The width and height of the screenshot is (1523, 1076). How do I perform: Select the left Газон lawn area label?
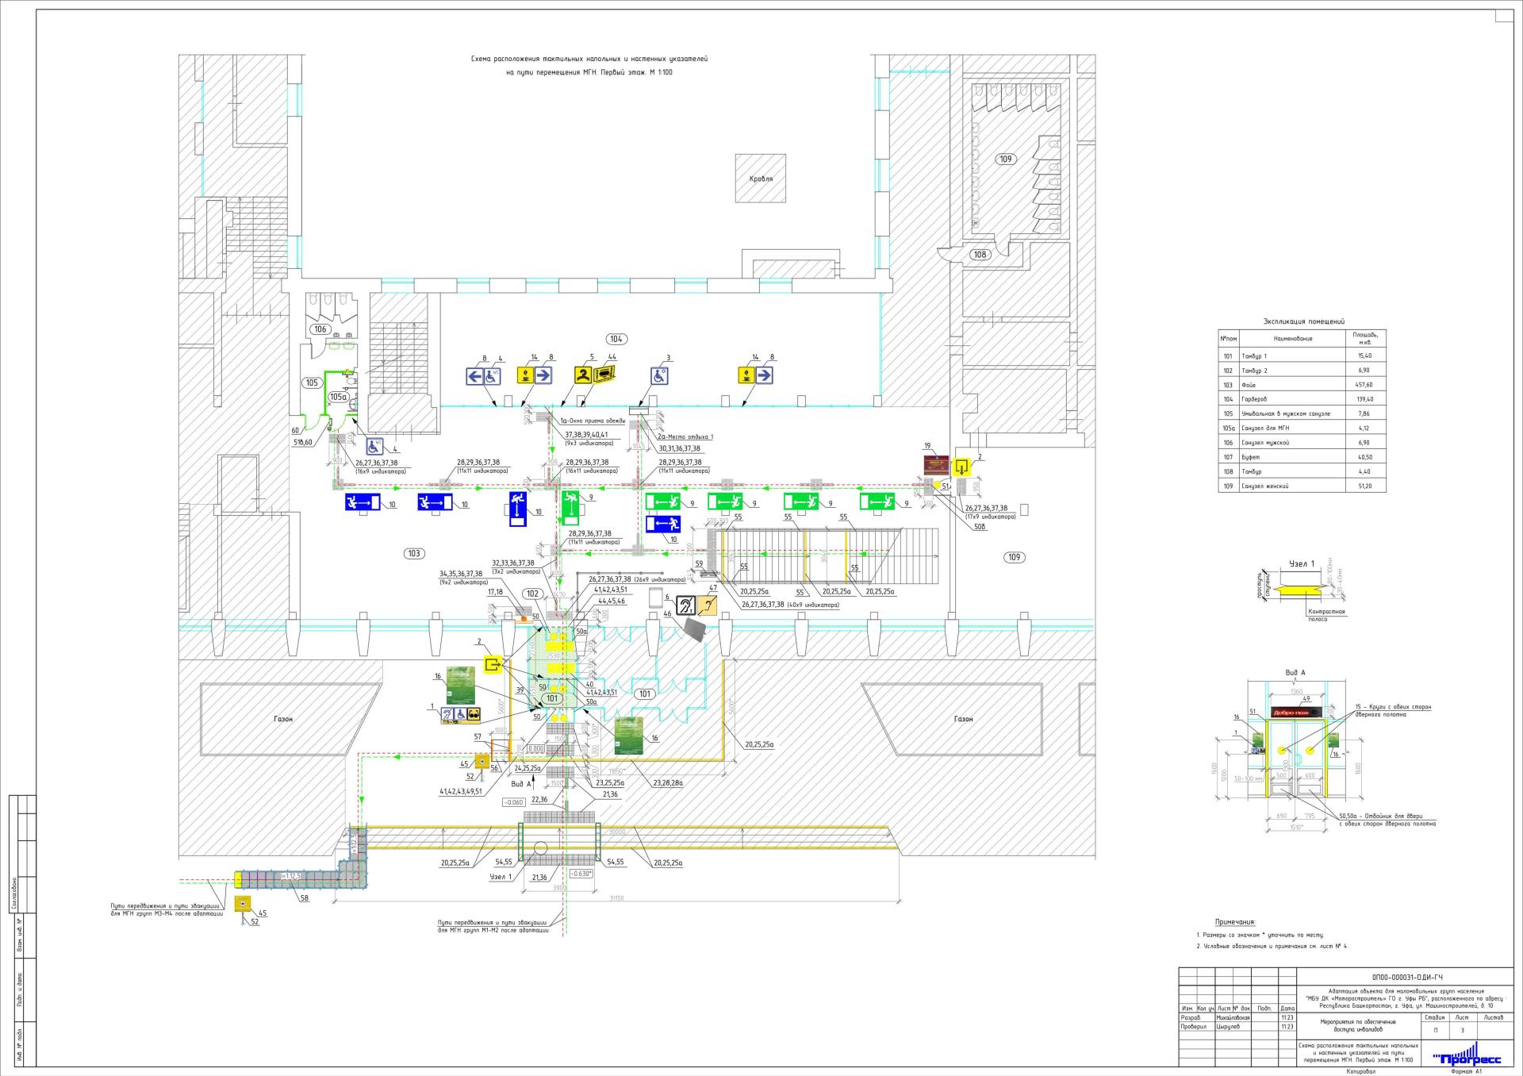tap(283, 719)
